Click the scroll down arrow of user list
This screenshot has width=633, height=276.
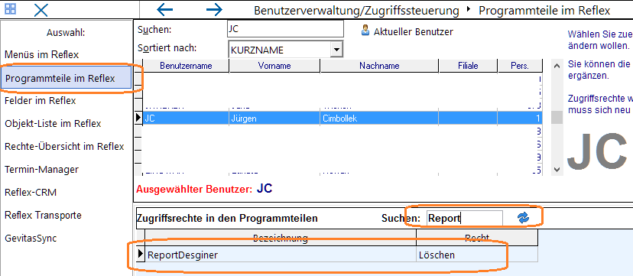pyautogui.click(x=557, y=170)
